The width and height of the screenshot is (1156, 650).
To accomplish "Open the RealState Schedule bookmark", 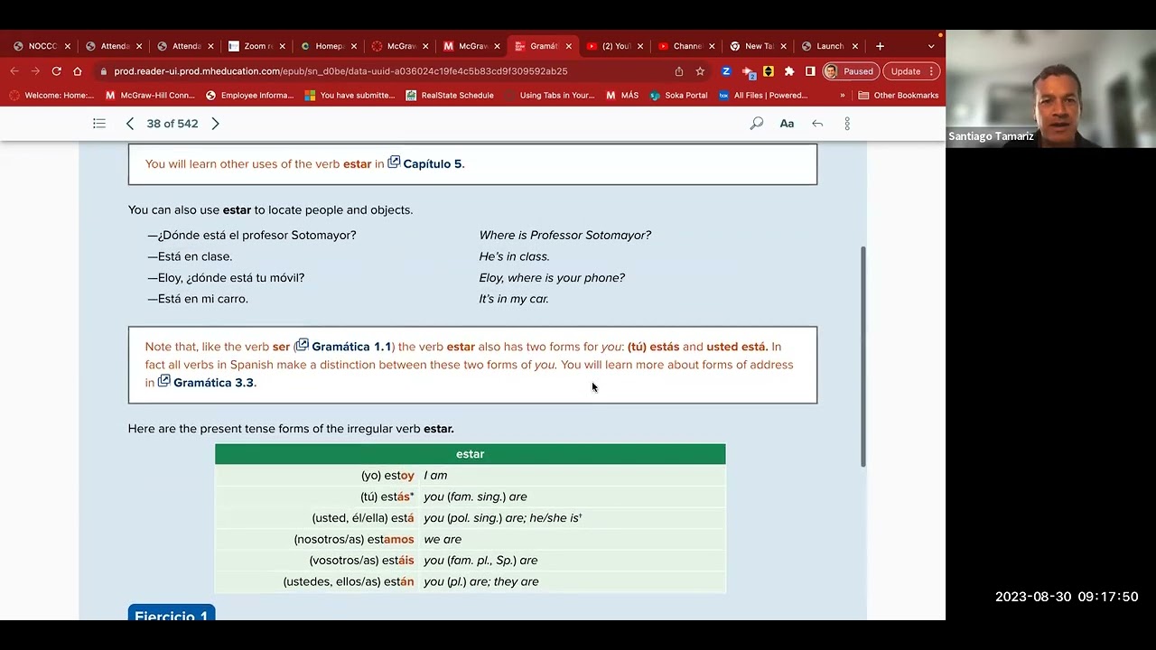I will tap(450, 96).
